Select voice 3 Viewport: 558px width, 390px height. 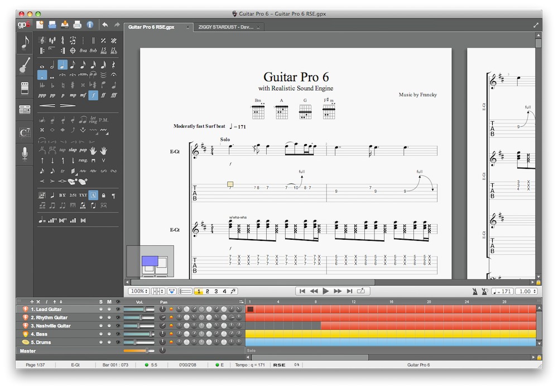[x=215, y=291]
